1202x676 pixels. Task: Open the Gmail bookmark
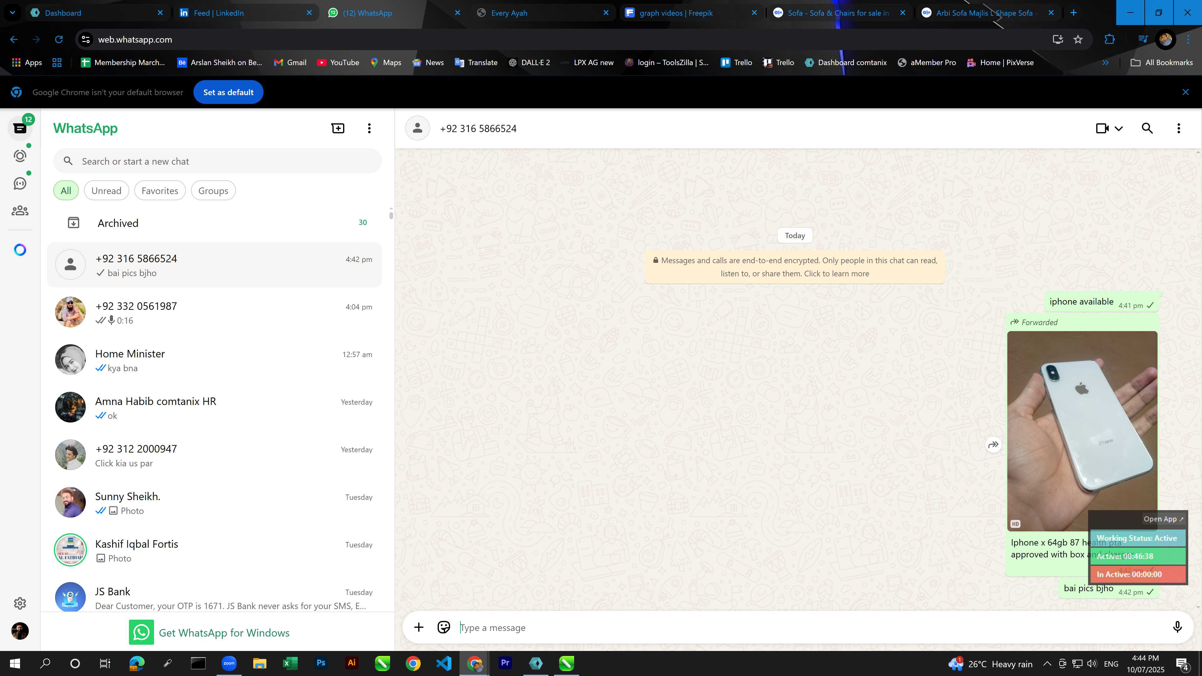coord(290,63)
